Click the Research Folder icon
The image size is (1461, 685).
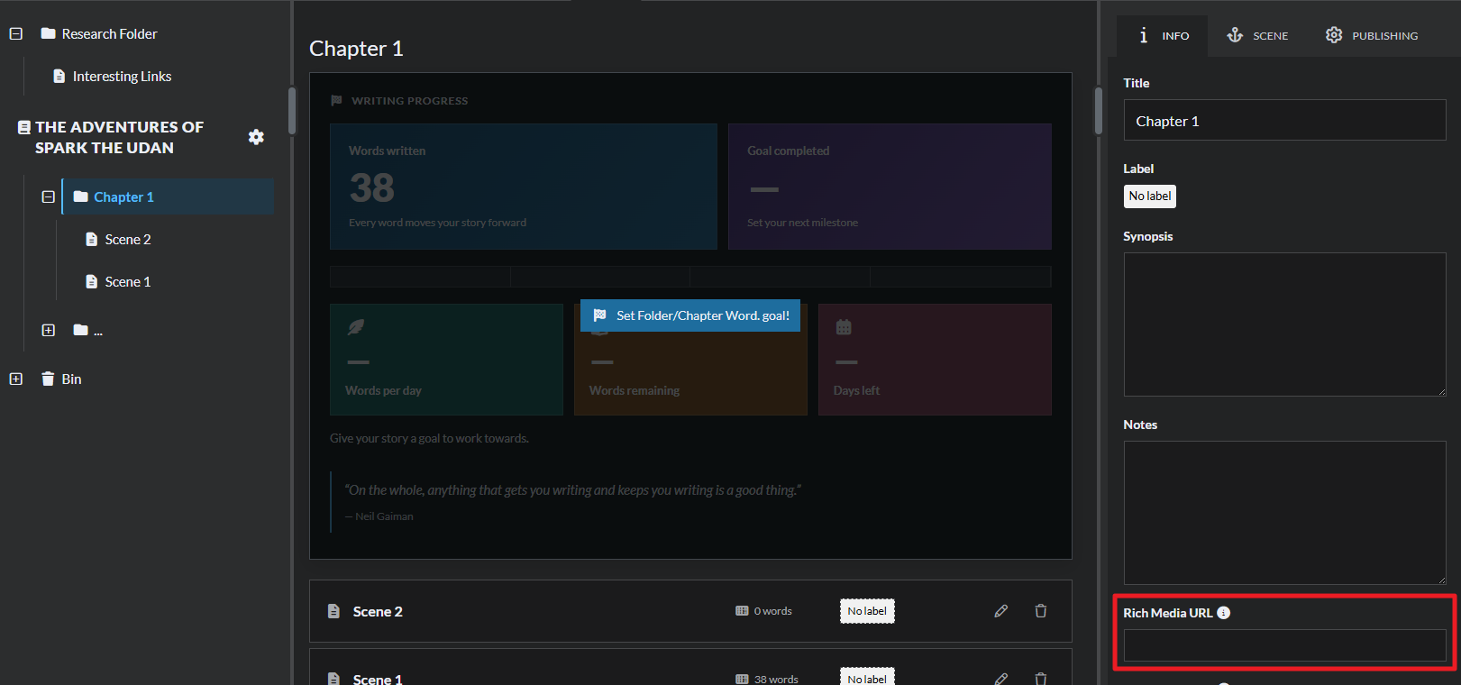[49, 34]
